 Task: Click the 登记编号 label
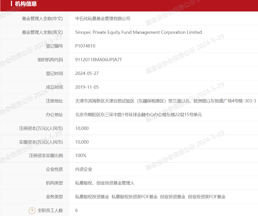54,46
